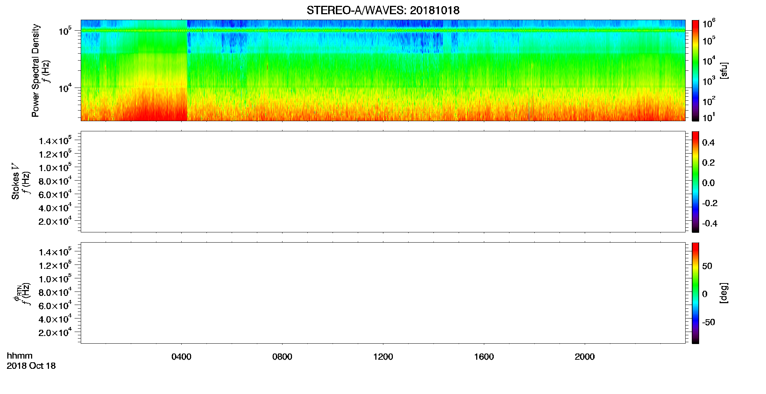The image size is (766, 394).
Task: Click the Power Spectral Density axis label
Action: pos(35,70)
